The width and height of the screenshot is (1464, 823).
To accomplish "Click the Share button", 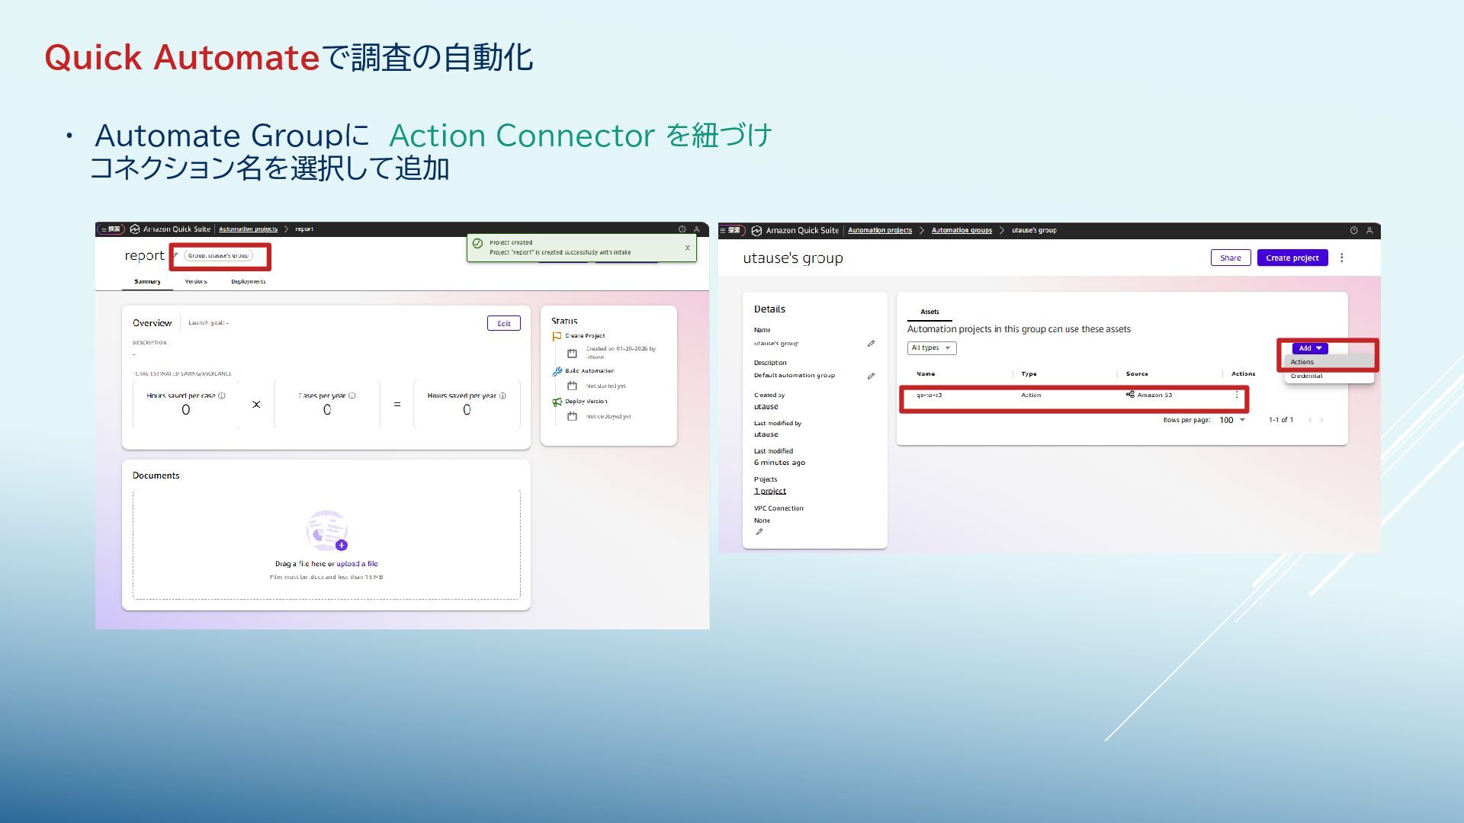I will point(1230,258).
